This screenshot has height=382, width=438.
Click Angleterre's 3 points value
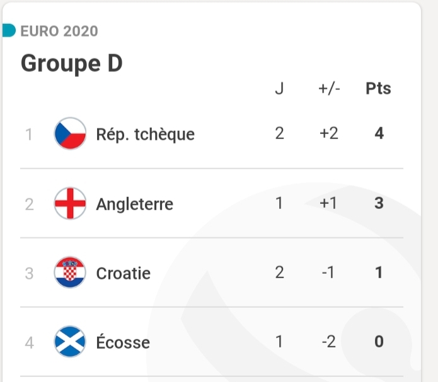(x=379, y=204)
